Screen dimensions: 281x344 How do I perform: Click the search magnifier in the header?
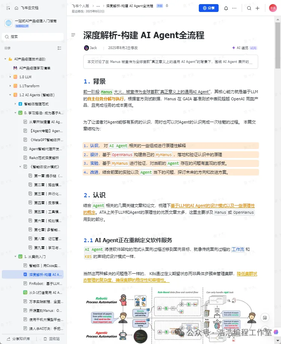(x=249, y=8)
